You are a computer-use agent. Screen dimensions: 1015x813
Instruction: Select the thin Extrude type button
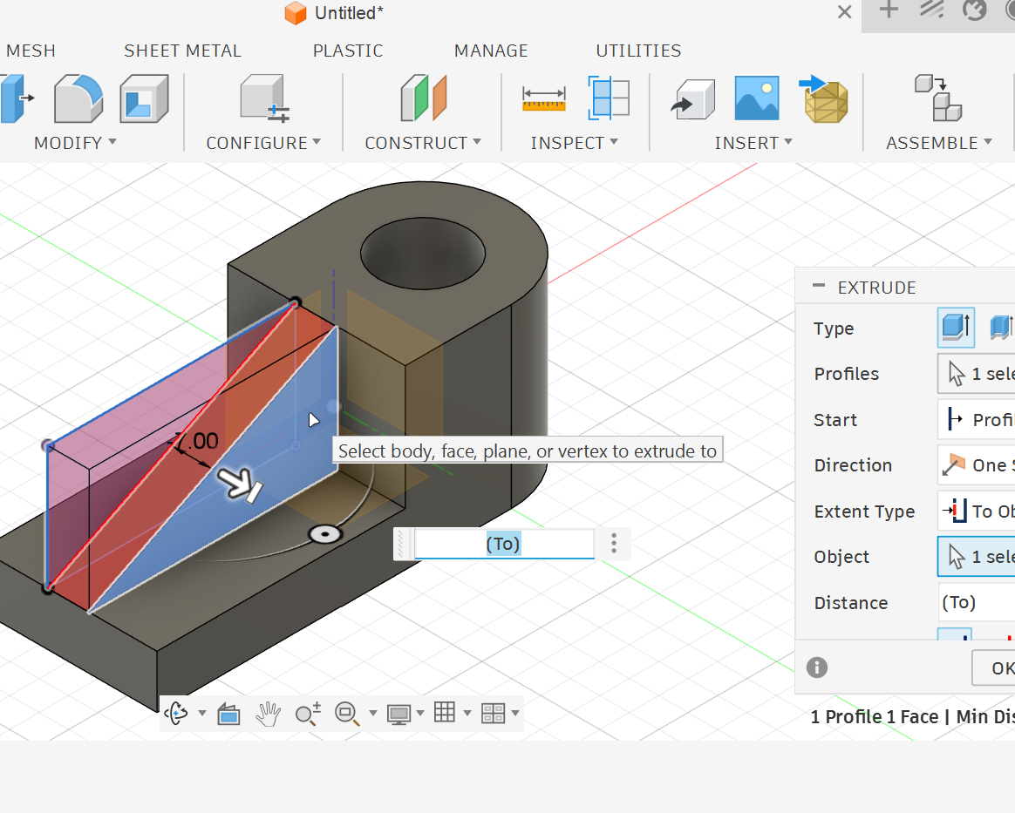pos(1001,328)
